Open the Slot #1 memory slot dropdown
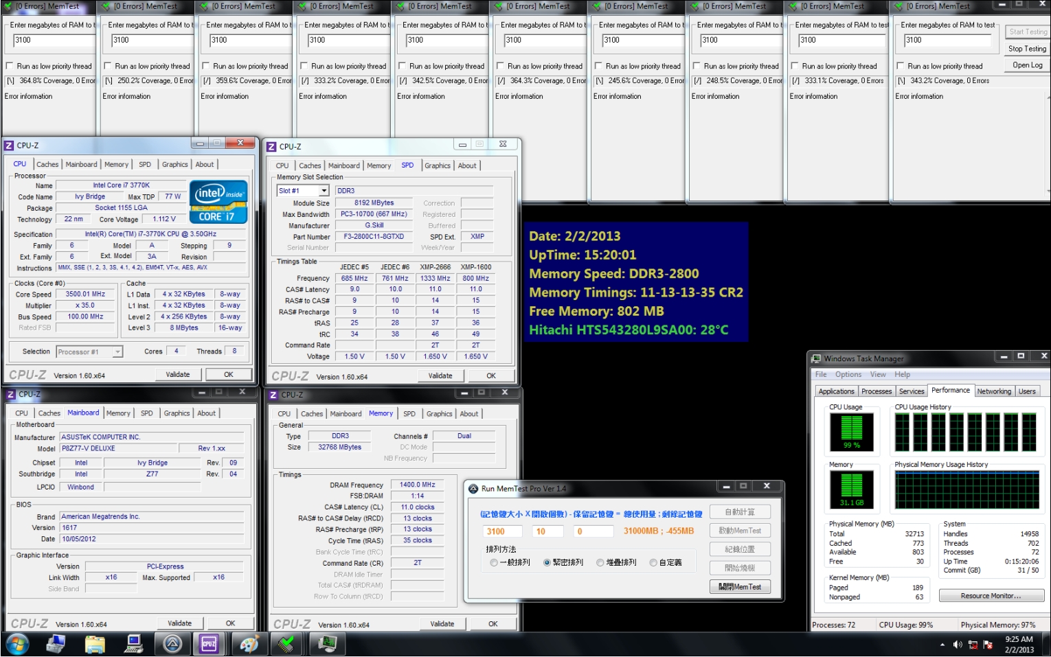 (x=324, y=191)
